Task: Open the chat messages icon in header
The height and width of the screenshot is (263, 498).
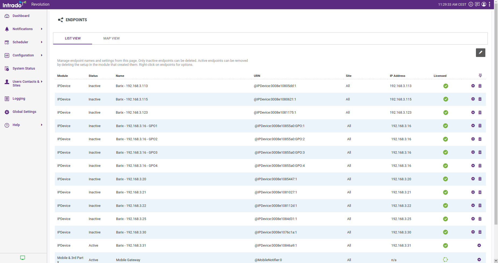Action: coord(477,4)
